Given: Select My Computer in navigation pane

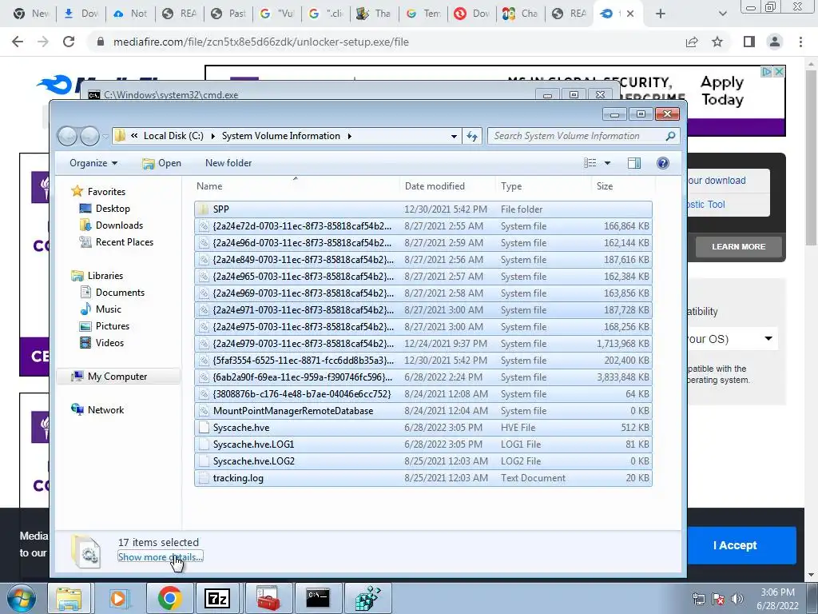Looking at the screenshot, I should (x=117, y=377).
